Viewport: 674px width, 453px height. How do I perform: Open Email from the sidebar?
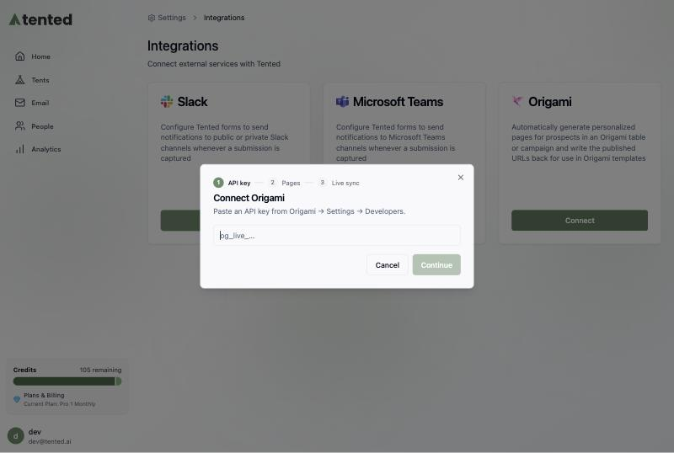[40, 103]
